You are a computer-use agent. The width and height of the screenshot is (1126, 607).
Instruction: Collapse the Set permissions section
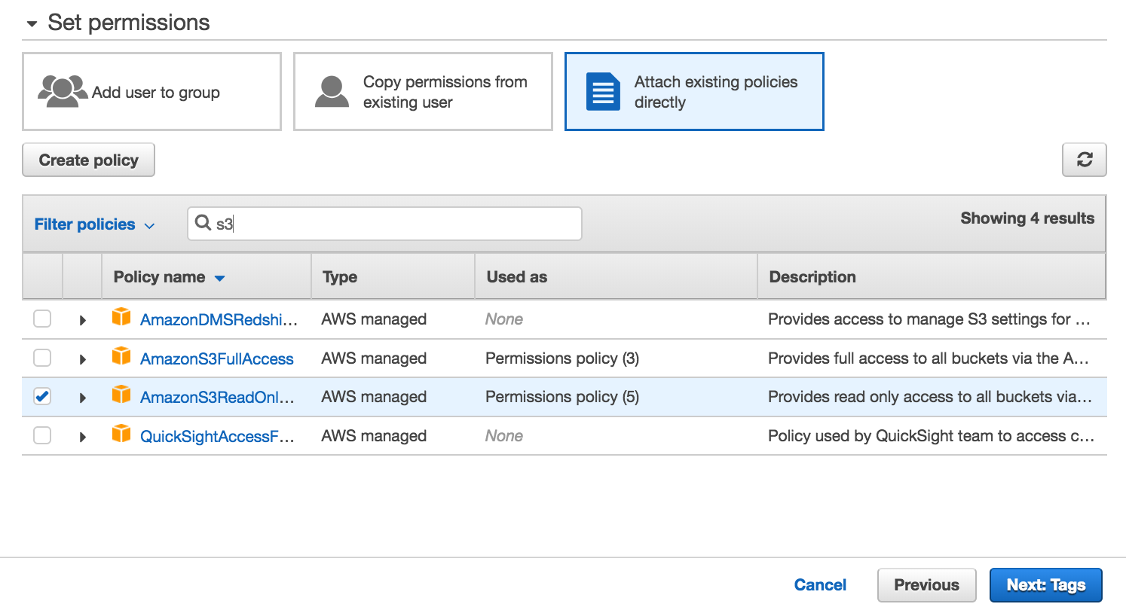point(31,23)
